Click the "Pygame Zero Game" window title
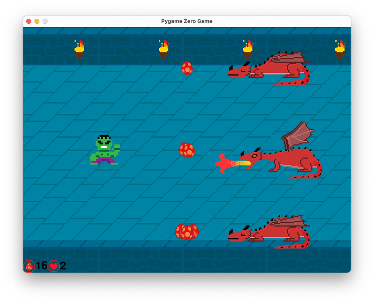Image resolution: width=374 pixels, height=303 pixels. click(x=187, y=21)
